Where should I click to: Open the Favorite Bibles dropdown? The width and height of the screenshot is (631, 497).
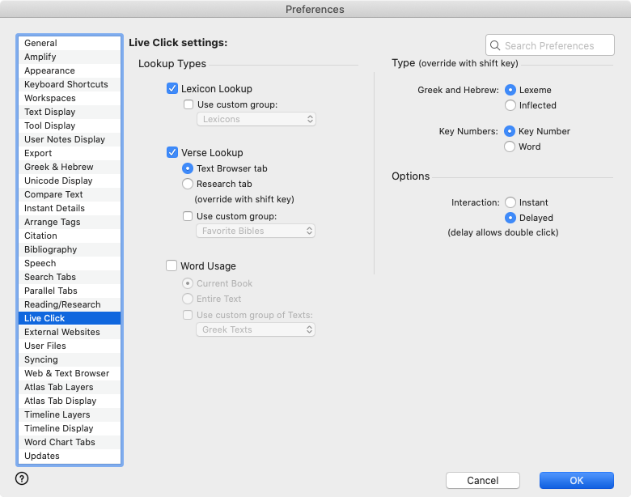pyautogui.click(x=256, y=231)
